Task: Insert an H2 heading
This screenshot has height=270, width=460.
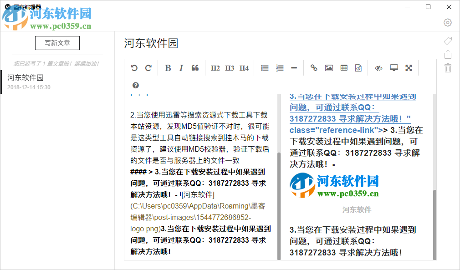Action: coord(215,68)
